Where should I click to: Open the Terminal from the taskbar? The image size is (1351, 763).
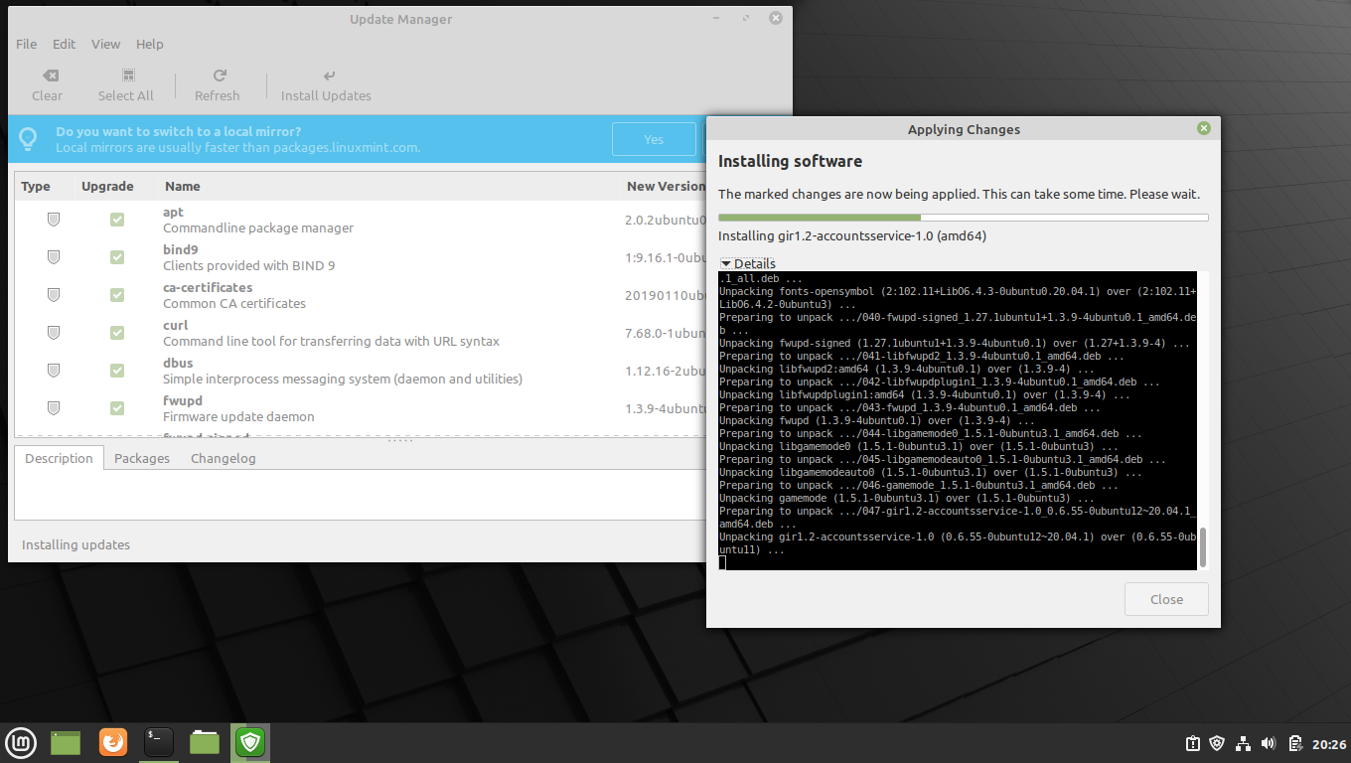159,742
